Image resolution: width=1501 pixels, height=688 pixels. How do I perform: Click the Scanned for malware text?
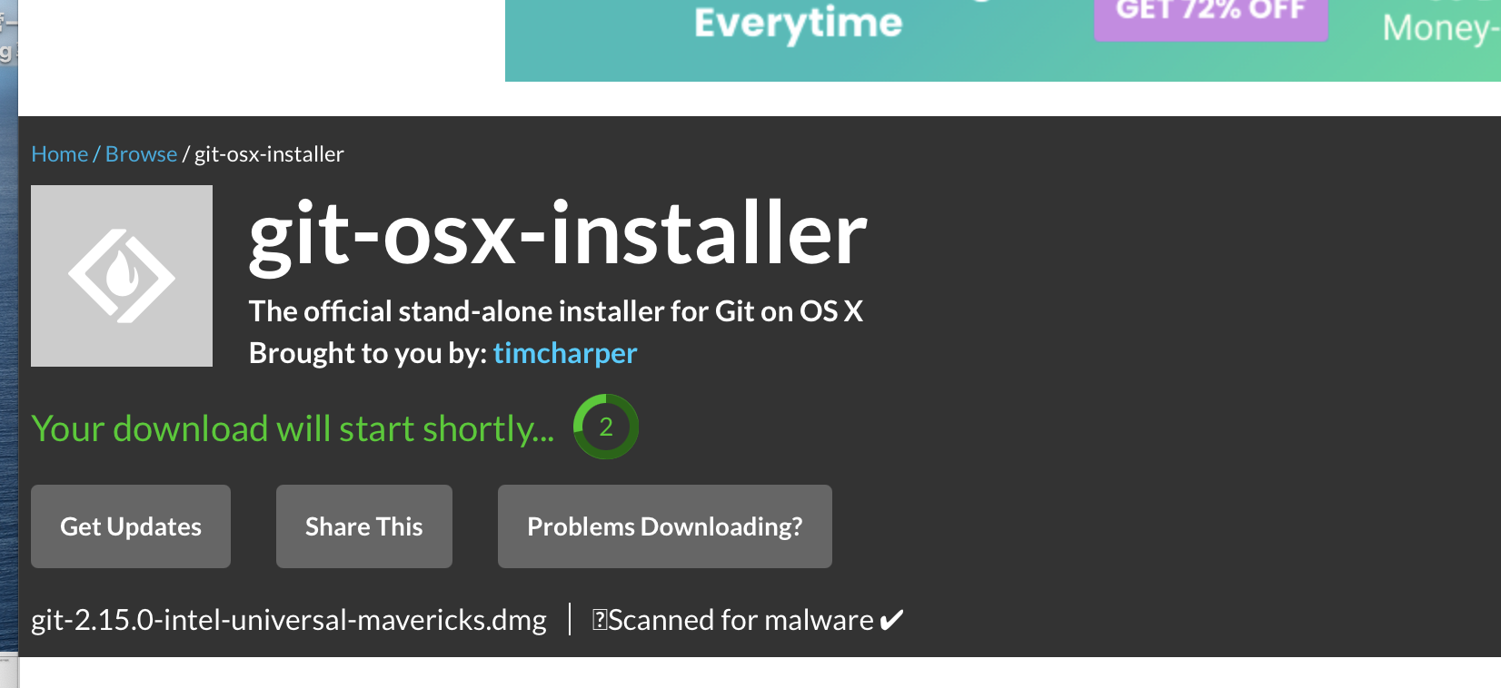click(x=741, y=620)
